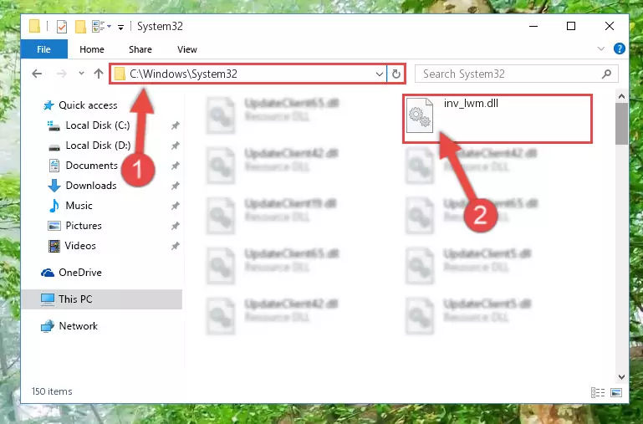
Task: Click the vertical scrollbar thumb
Action: pyautogui.click(x=621, y=124)
